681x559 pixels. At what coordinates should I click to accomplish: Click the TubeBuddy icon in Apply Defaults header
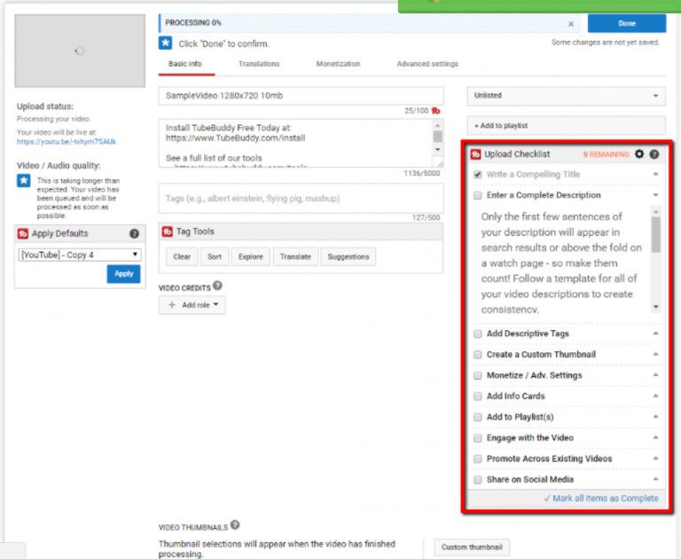point(23,234)
